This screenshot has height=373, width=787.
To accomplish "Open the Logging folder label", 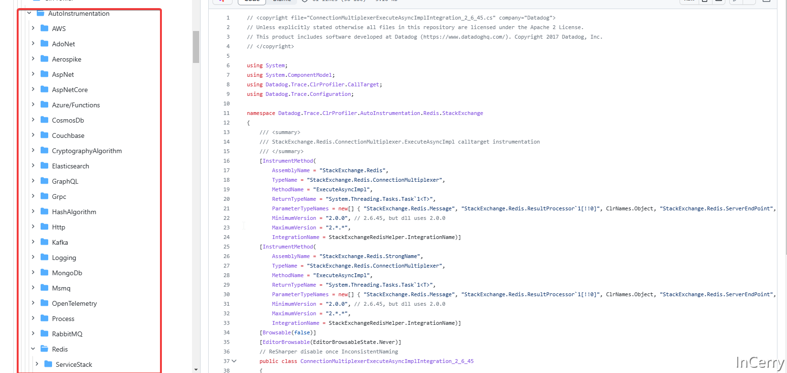I will pos(64,258).
